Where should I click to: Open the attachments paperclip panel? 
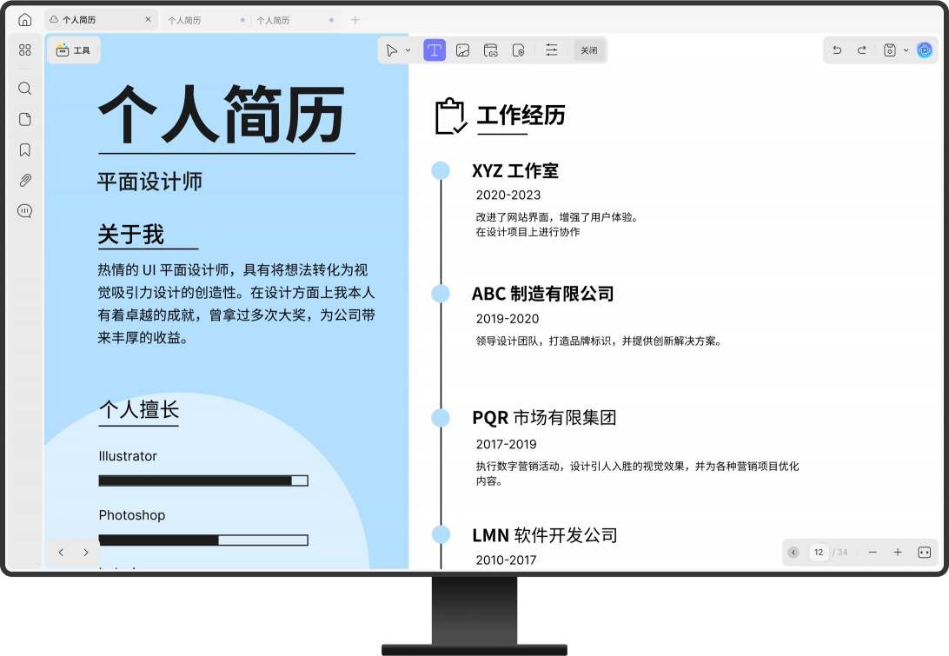25,181
